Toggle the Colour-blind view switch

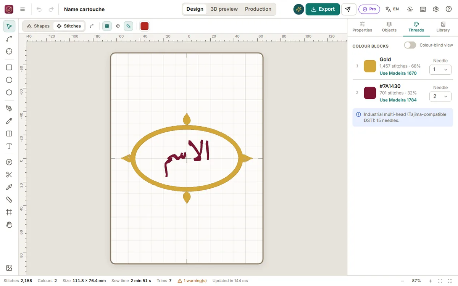(x=410, y=45)
